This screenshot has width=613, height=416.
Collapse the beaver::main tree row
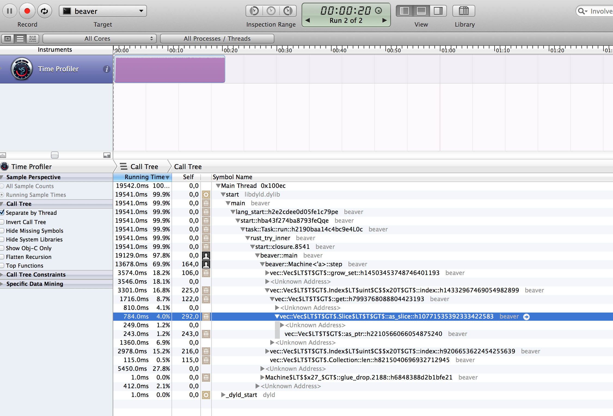pos(257,256)
